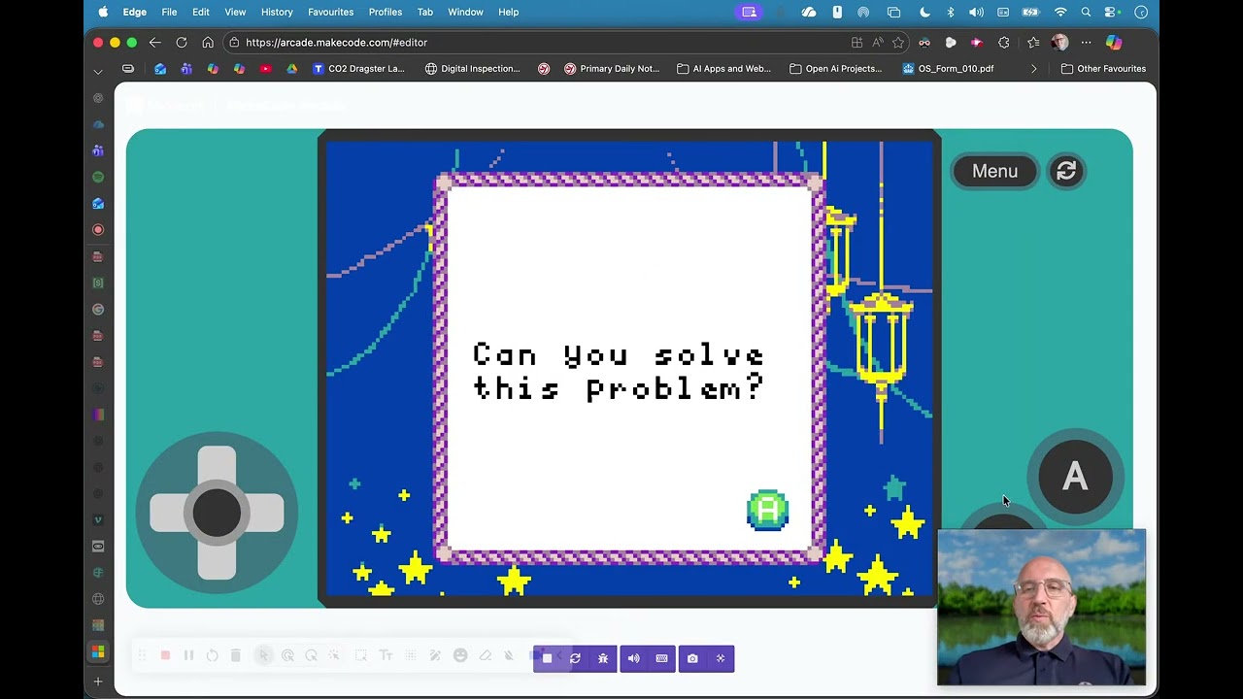Restart the game from the bottom toolbar
This screenshot has height=699, width=1243.
click(x=575, y=658)
